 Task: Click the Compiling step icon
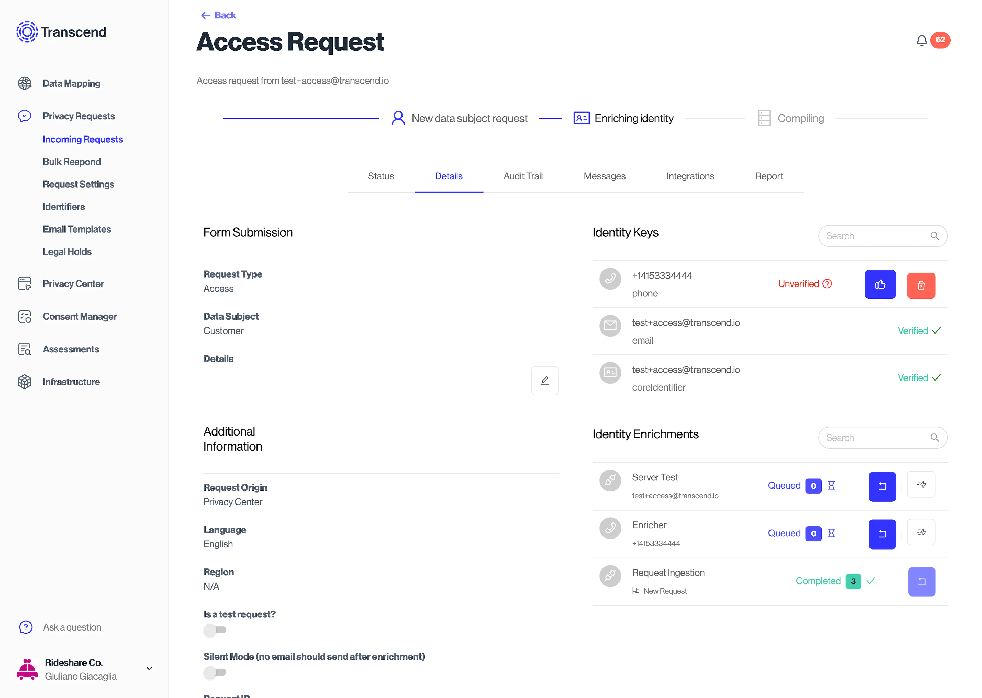[764, 118]
